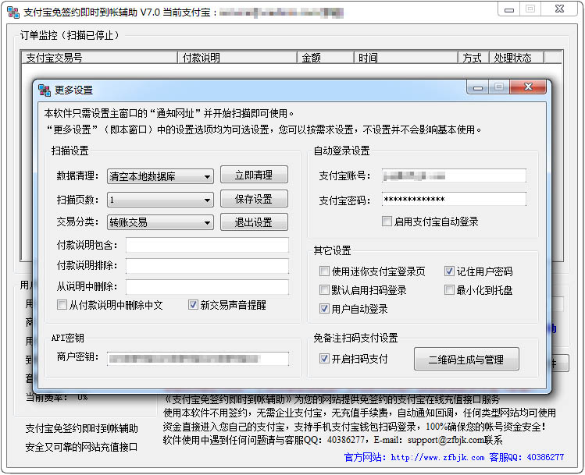585x475 pixels.
Task: Click 处理状态 column header in main window
Action: 517,58
